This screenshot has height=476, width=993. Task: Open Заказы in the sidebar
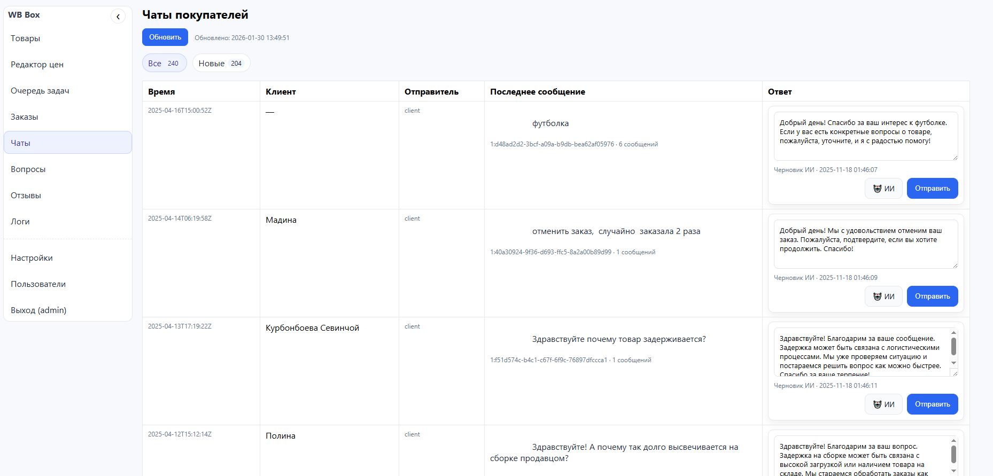click(25, 117)
